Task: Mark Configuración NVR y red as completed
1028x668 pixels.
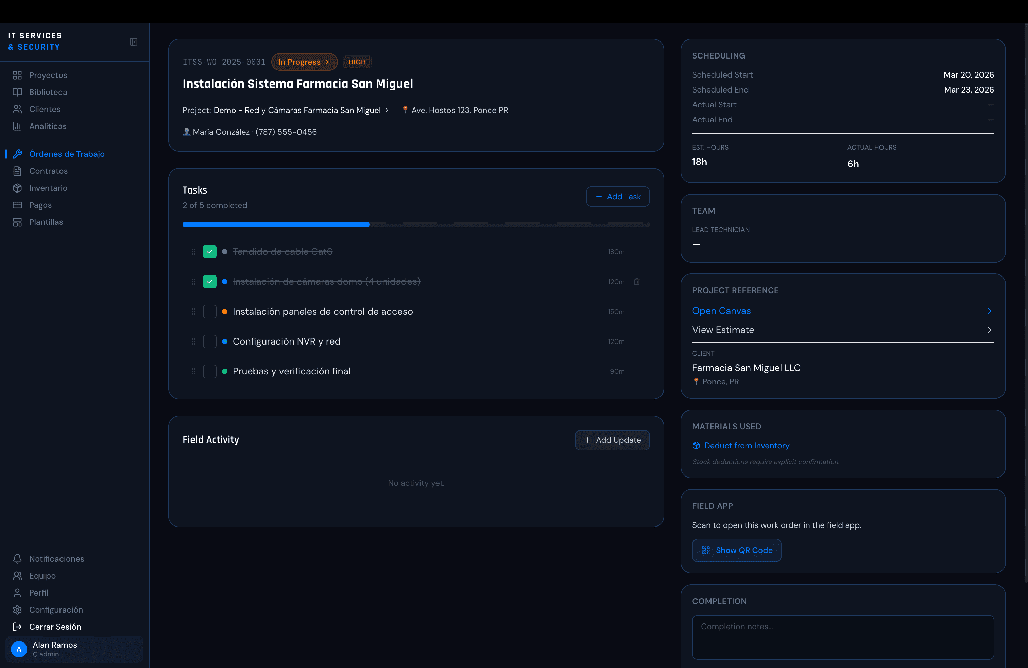Action: point(209,341)
